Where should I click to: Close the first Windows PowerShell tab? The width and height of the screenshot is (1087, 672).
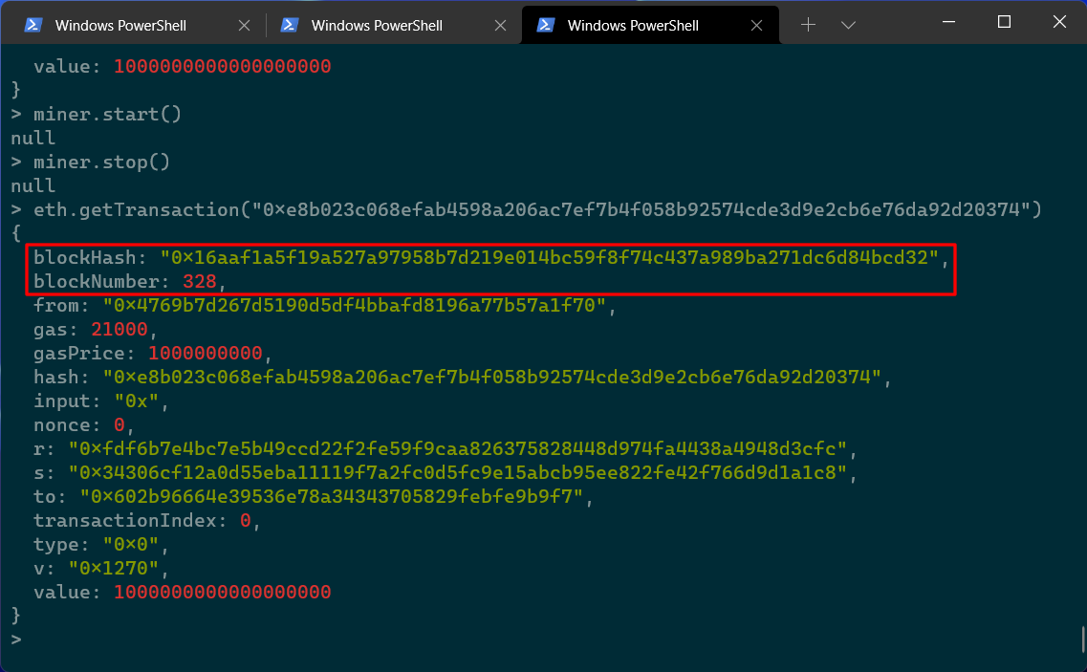coord(244,25)
